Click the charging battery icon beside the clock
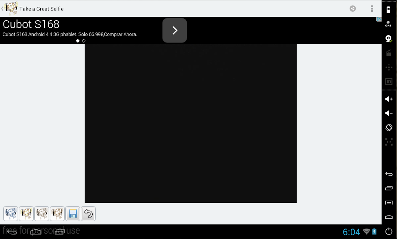 375,232
